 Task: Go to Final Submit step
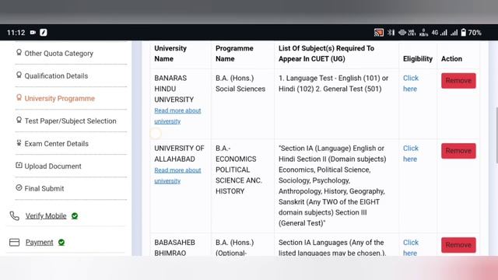coord(44,188)
